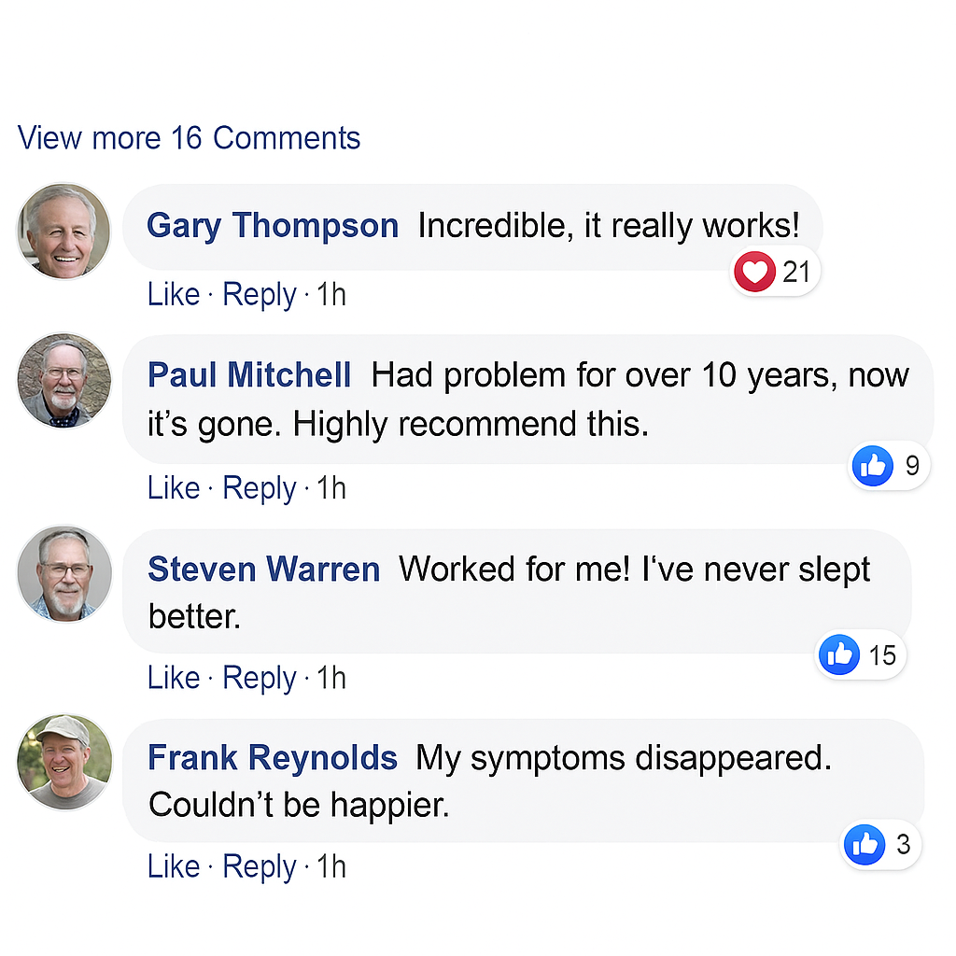Image resolution: width=956 pixels, height=956 pixels.
Task: Like Paul Mitchell's comment
Action: point(174,487)
